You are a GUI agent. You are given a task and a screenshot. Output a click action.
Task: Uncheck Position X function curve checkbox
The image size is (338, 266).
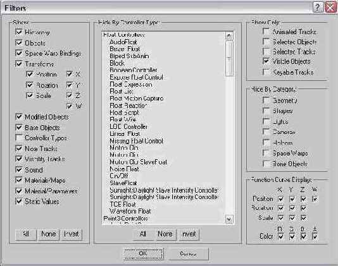280,198
